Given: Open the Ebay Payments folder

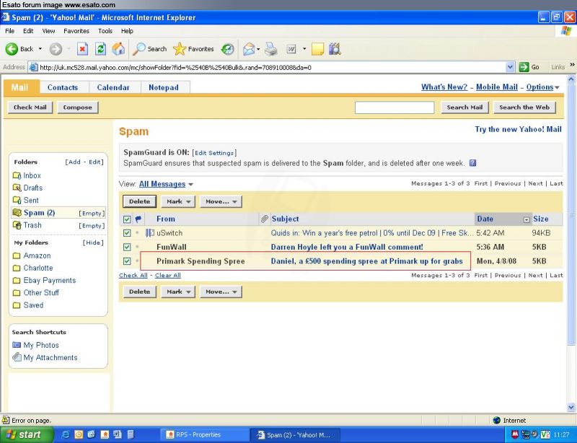Looking at the screenshot, I should pyautogui.click(x=45, y=280).
